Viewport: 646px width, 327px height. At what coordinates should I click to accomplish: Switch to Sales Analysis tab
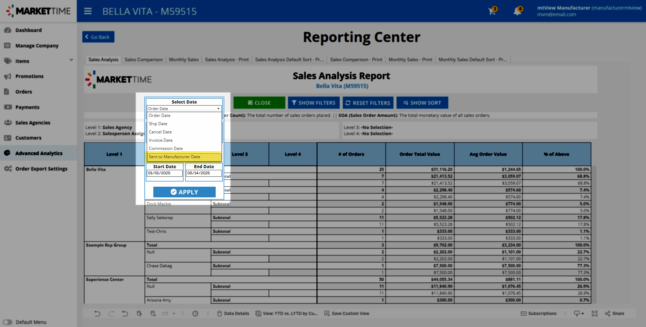pos(103,59)
